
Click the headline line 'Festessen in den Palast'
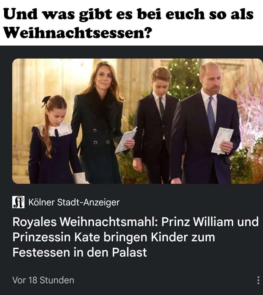(x=80, y=252)
